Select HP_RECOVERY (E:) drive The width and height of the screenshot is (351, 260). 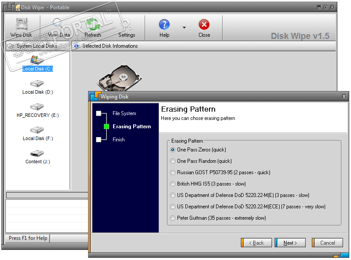pyautogui.click(x=38, y=111)
